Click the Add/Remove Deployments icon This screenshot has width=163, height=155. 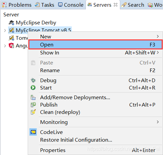point(33,98)
